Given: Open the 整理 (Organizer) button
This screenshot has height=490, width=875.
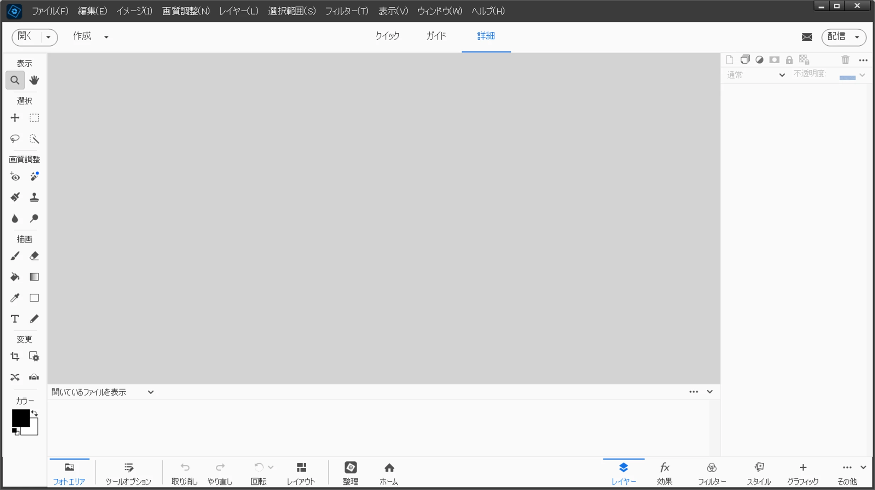Looking at the screenshot, I should (350, 473).
